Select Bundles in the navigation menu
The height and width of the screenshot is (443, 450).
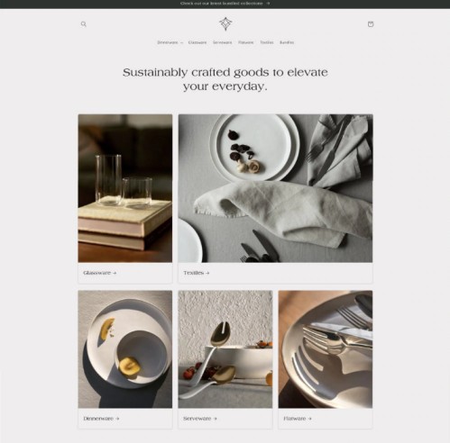click(287, 42)
